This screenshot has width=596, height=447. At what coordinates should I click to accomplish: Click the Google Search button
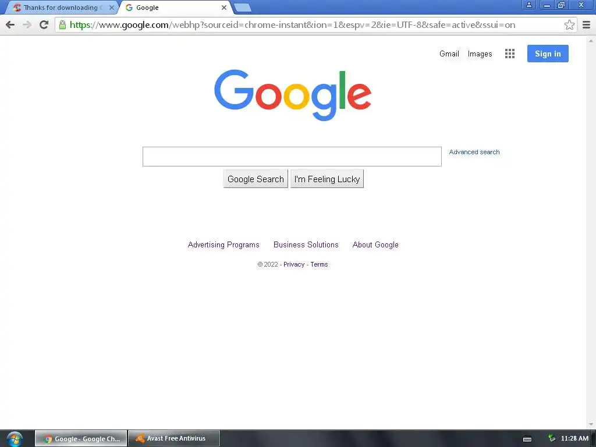(256, 179)
